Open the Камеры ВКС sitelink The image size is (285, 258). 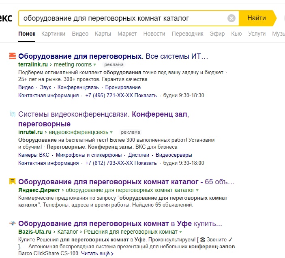pos(34,155)
